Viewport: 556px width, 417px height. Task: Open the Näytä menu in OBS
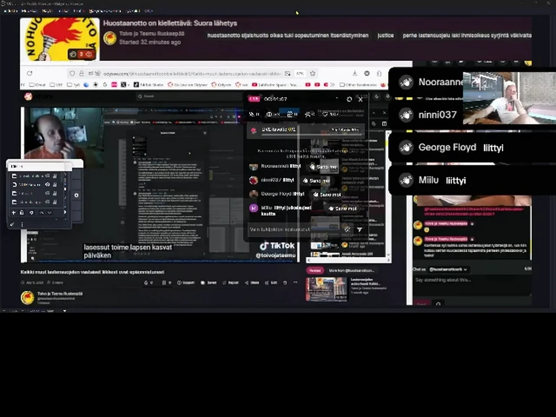pos(47,11)
